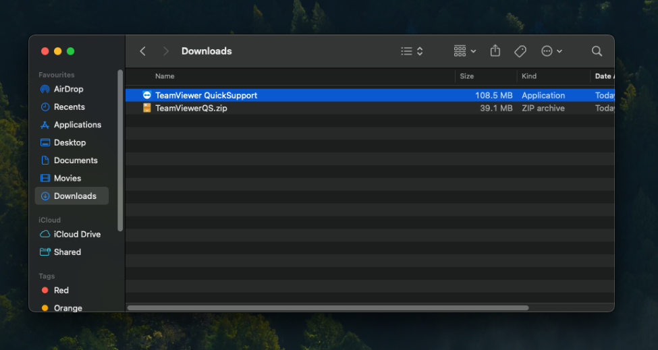
Task: Select the TeamViewer QuickSupport file name
Action: [206, 95]
